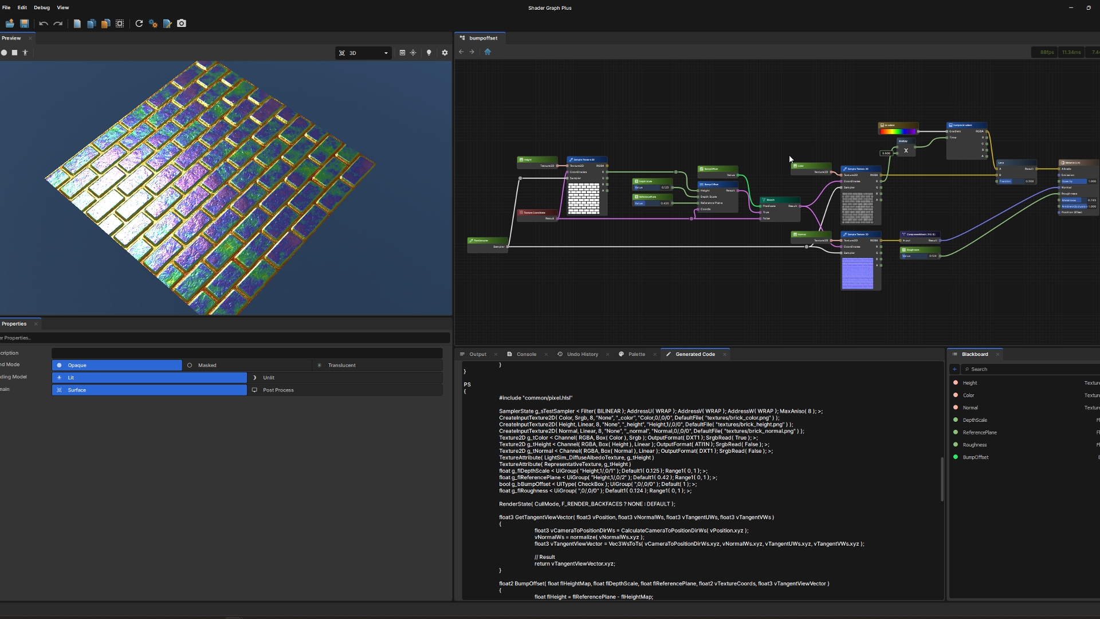
Task: Click the refresh reload icon
Action: click(139, 23)
